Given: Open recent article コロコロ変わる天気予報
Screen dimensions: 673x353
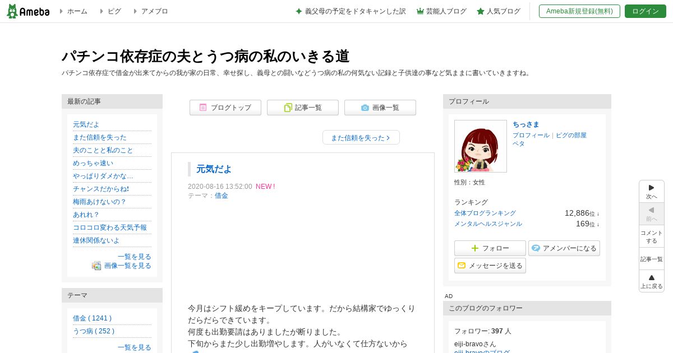Looking at the screenshot, I should point(110,227).
